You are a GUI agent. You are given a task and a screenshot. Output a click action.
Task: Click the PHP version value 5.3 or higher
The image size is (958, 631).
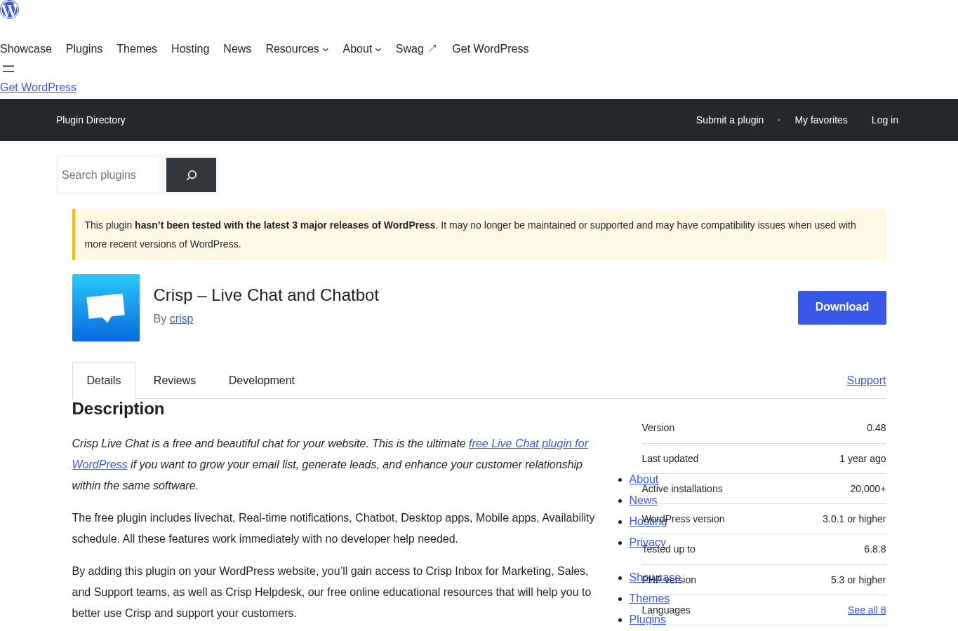(x=858, y=580)
